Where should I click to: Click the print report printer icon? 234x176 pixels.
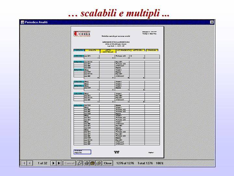(87, 163)
